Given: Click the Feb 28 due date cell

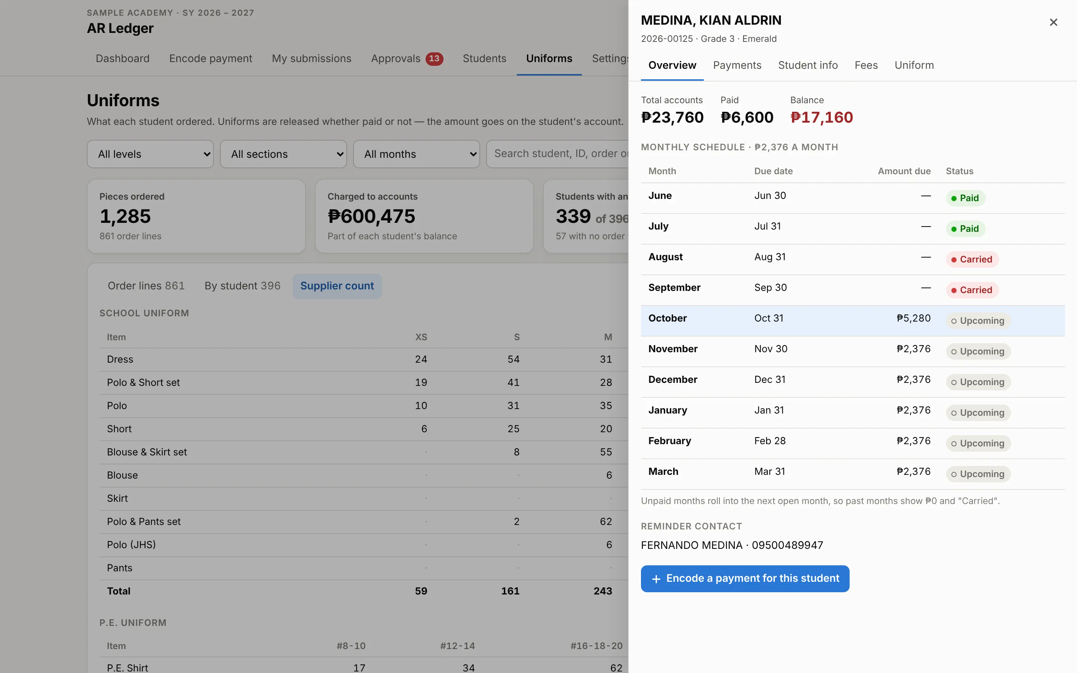Looking at the screenshot, I should 770,441.
